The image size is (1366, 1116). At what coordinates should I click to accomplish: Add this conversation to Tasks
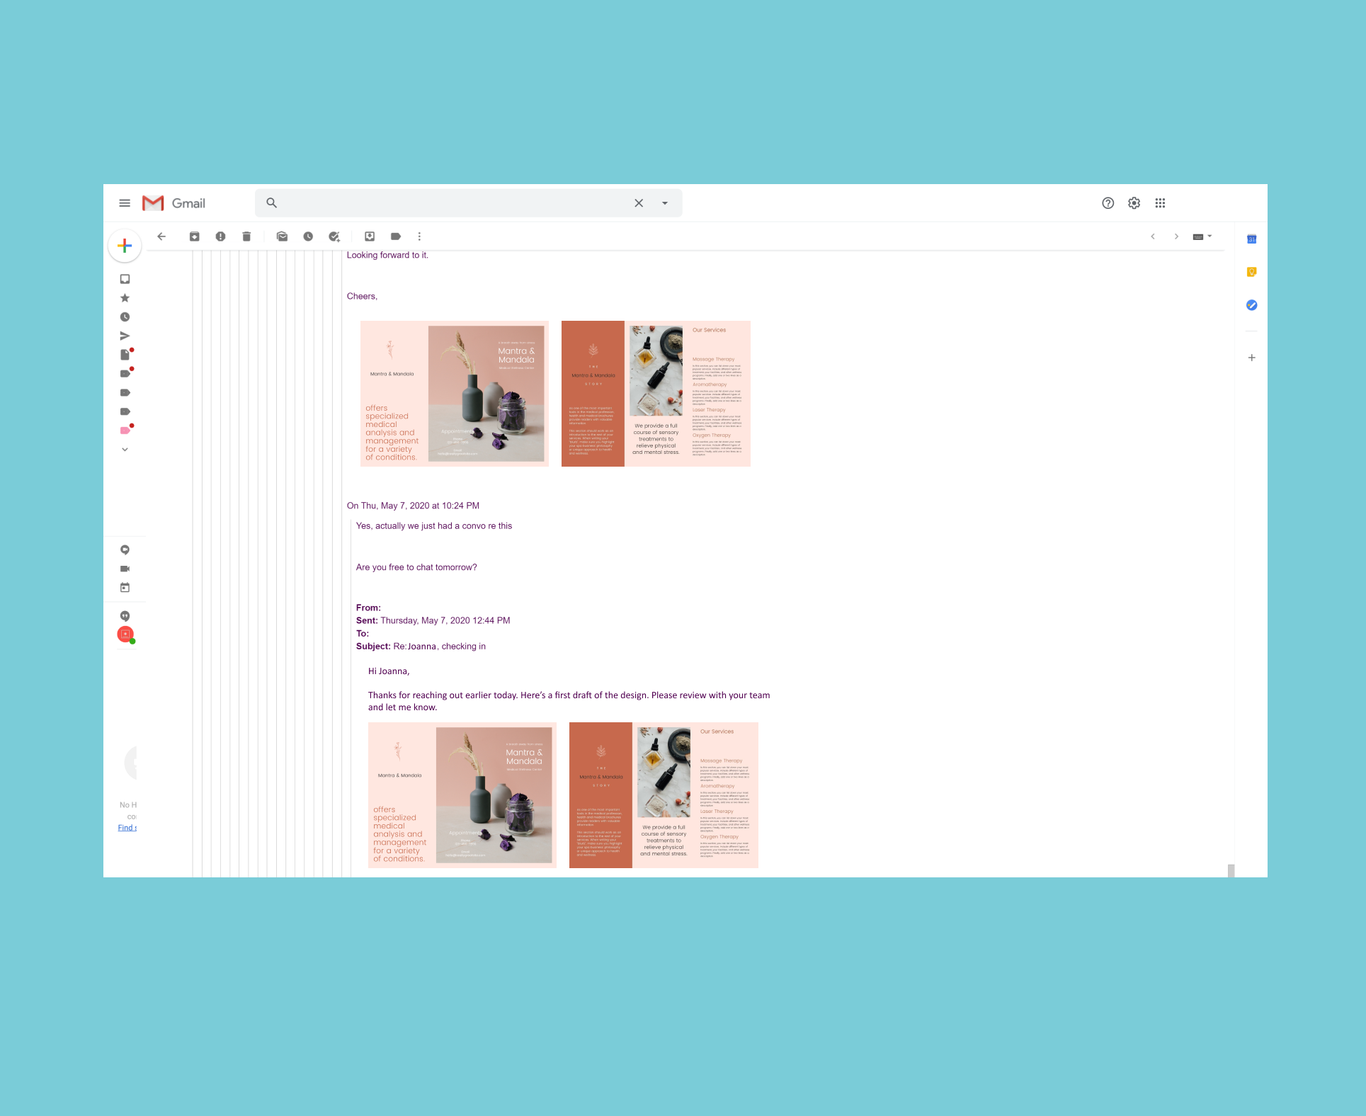click(334, 237)
